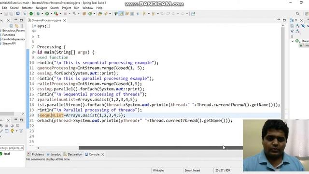Image resolution: width=309 pixels, height=174 pixels.
Task: Close the Console view tab
Action: (x=103, y=155)
